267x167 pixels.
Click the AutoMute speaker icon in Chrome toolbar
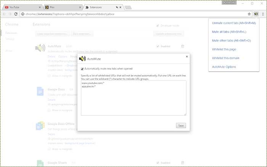[256, 14]
